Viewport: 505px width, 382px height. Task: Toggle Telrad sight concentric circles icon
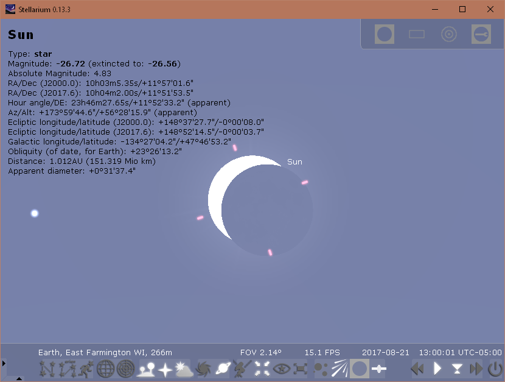(x=449, y=34)
